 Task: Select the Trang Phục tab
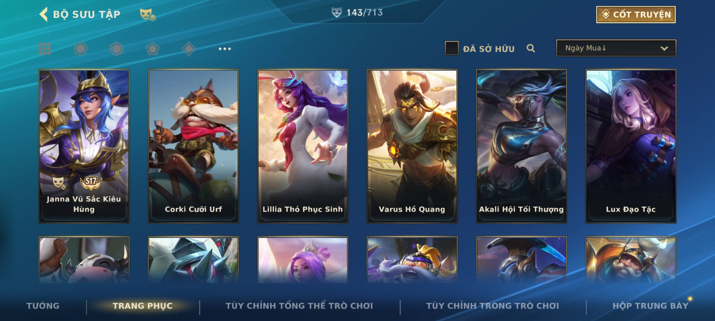(x=143, y=306)
